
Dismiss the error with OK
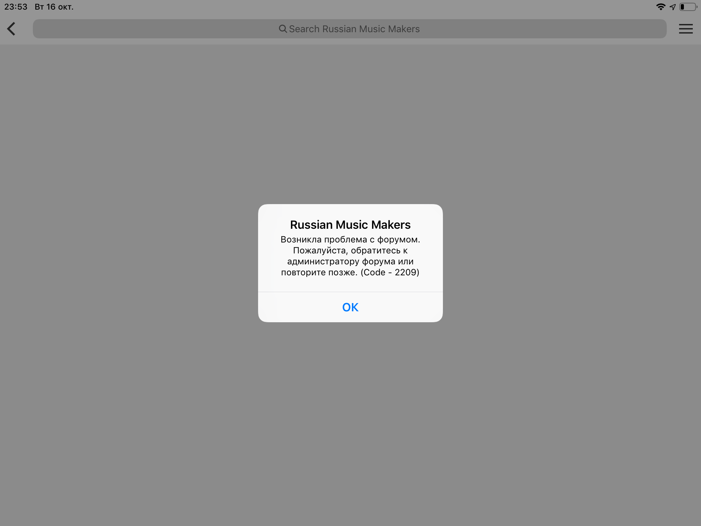[x=350, y=307]
